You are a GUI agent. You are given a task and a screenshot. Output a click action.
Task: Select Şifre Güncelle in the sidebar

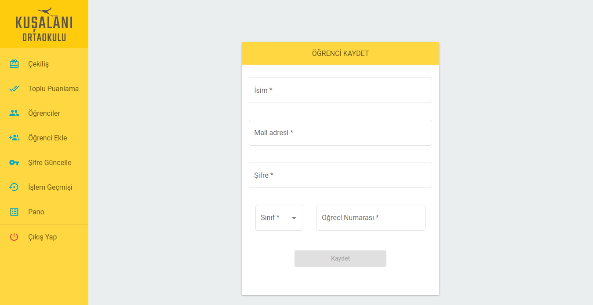point(50,162)
